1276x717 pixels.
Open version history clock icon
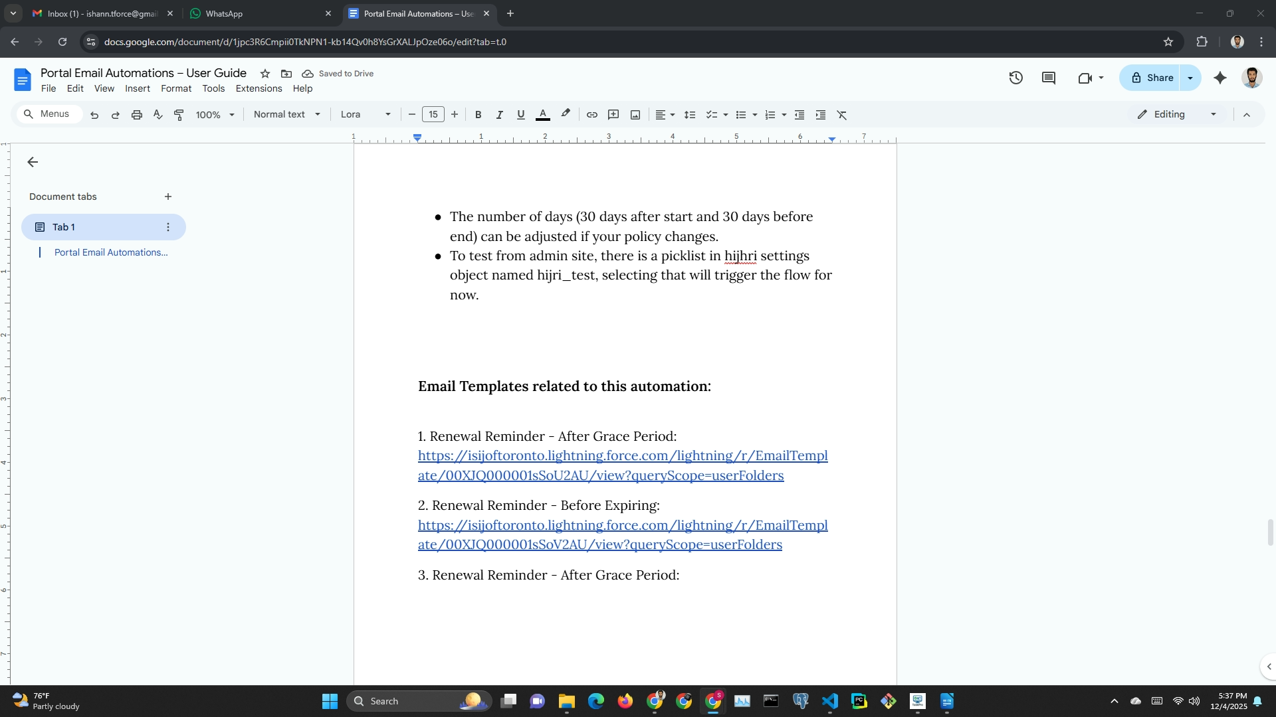point(1015,78)
